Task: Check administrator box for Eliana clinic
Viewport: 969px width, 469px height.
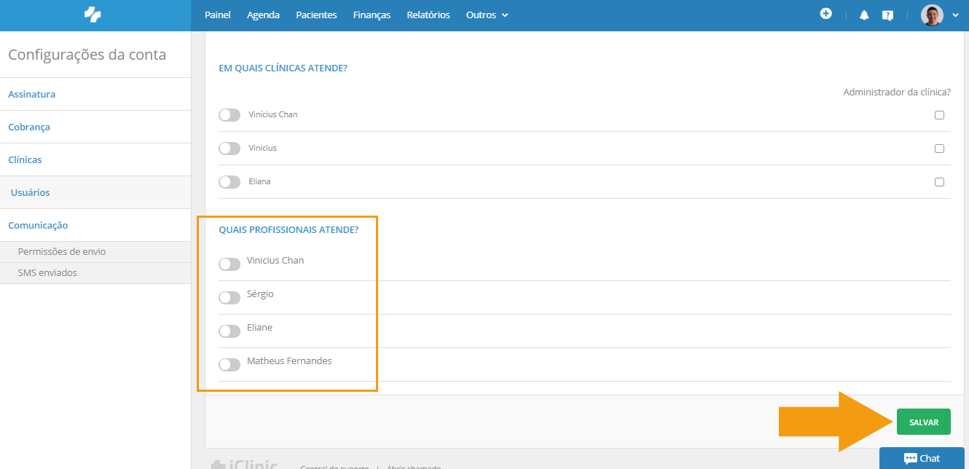Action: (939, 182)
